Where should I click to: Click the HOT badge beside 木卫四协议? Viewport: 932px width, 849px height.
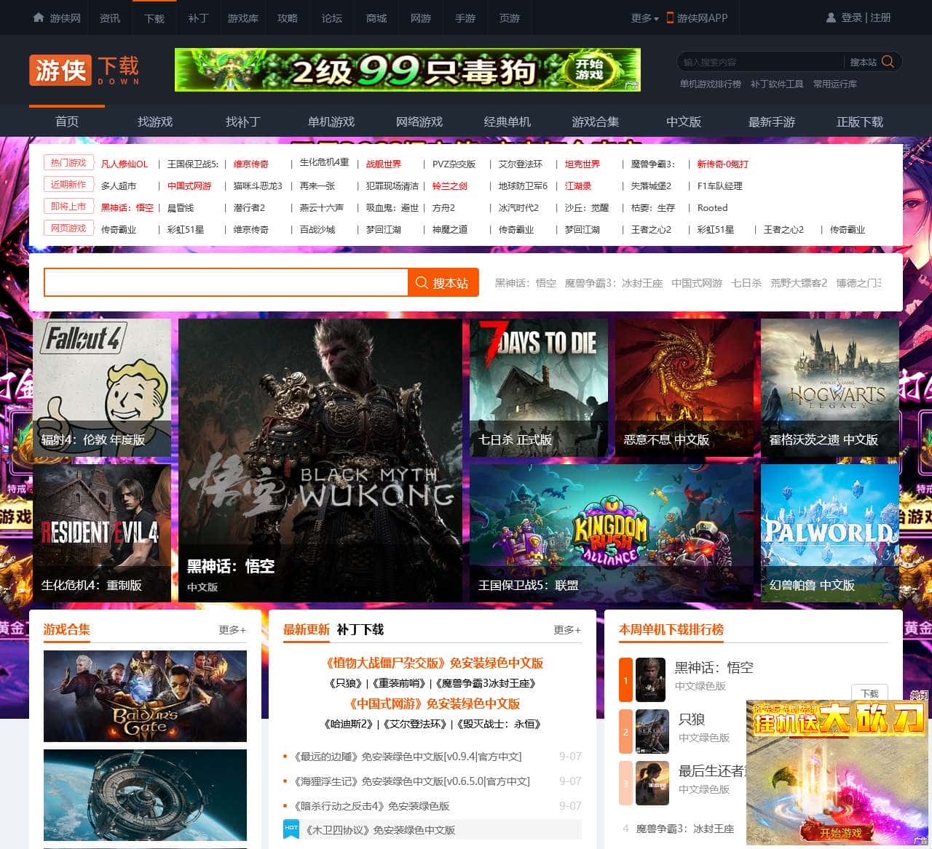(291, 829)
